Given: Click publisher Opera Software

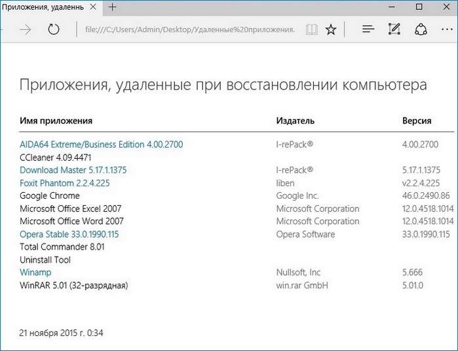Looking at the screenshot, I should click(305, 234).
